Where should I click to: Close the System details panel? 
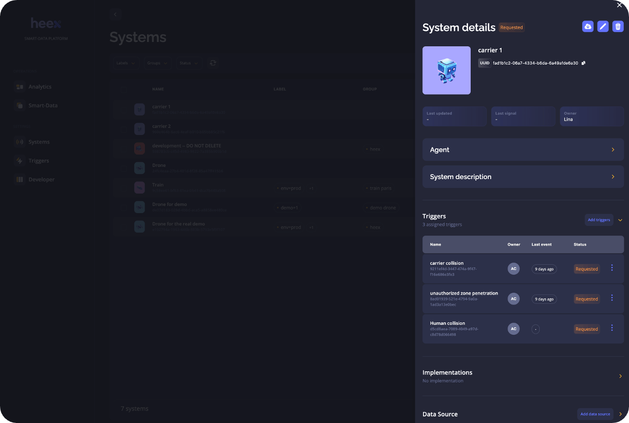tap(619, 5)
